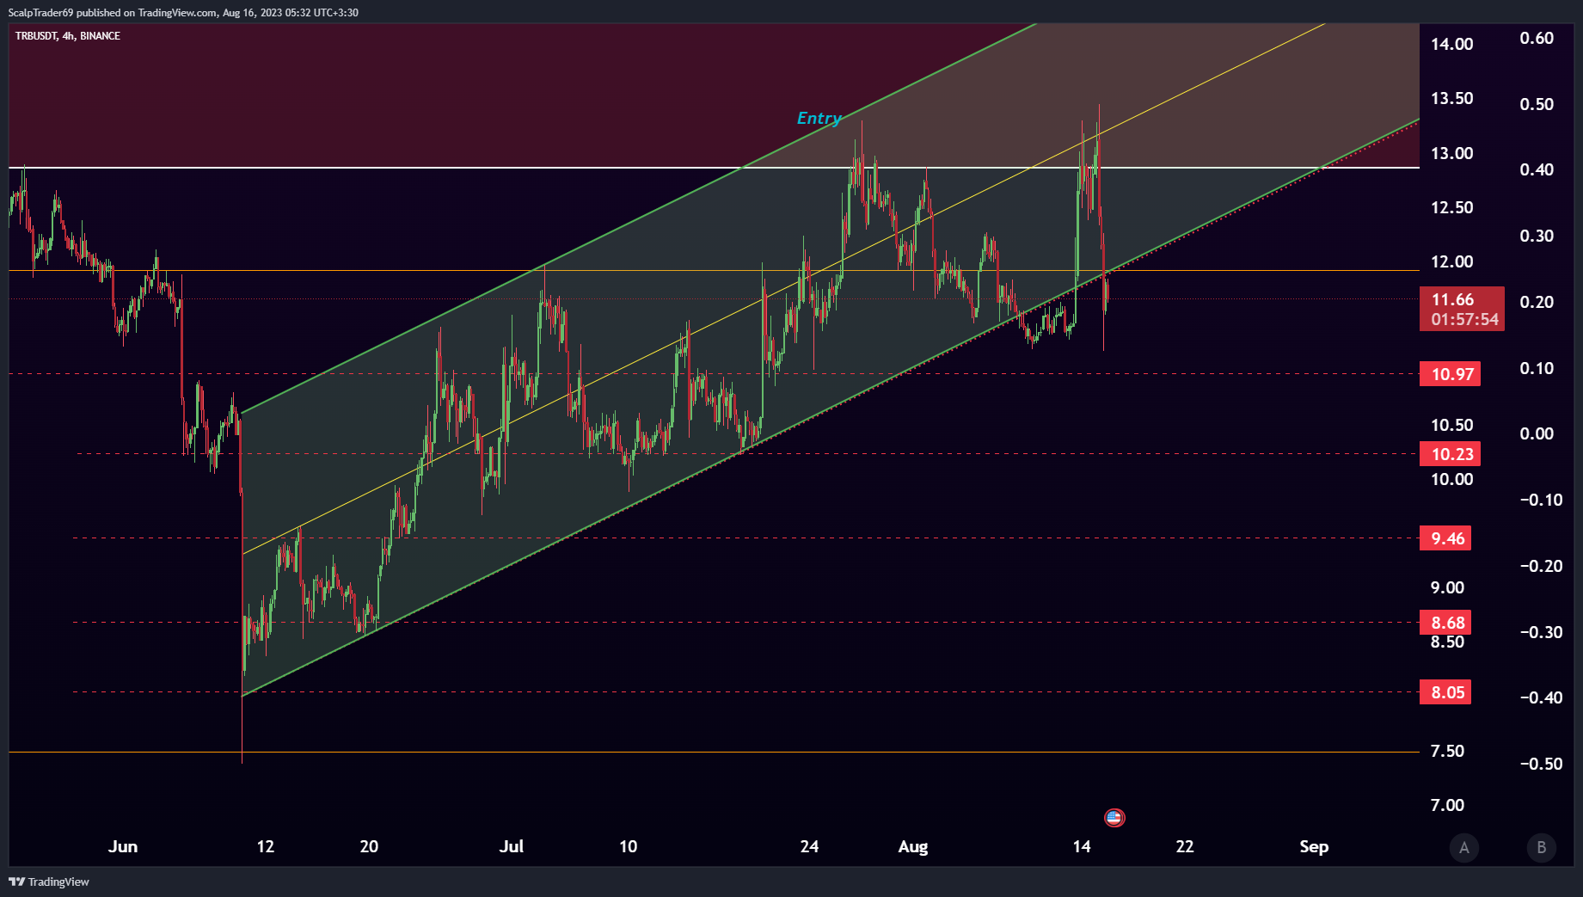
Task: Toggle auto scale with the A button
Action: coord(1464,847)
